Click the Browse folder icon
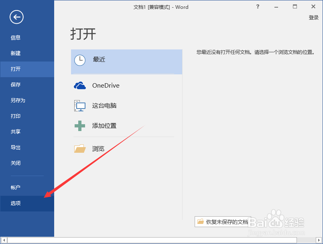The height and width of the screenshot is (244, 323). [80, 148]
